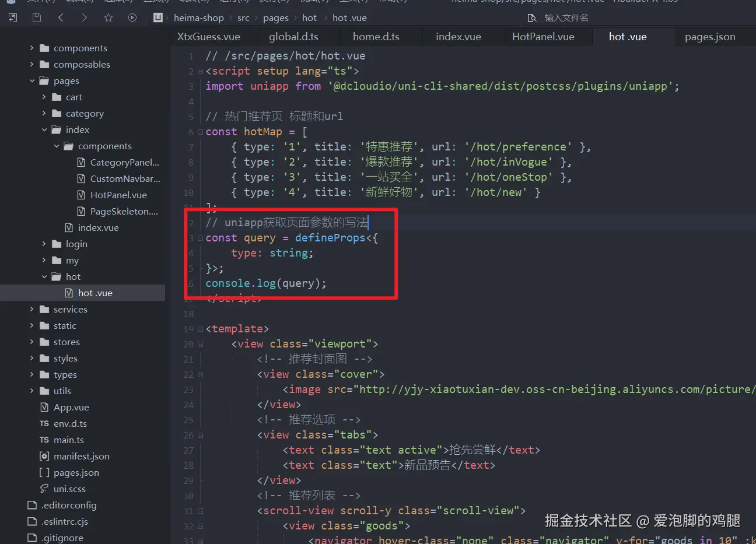
Task: Fold the view class tabs block
Action: pos(200,435)
